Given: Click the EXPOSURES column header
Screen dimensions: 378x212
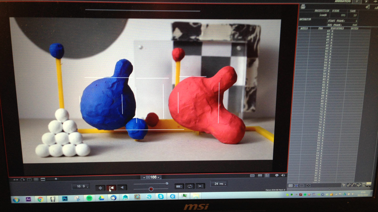Looking at the screenshot, I should click(x=337, y=28).
